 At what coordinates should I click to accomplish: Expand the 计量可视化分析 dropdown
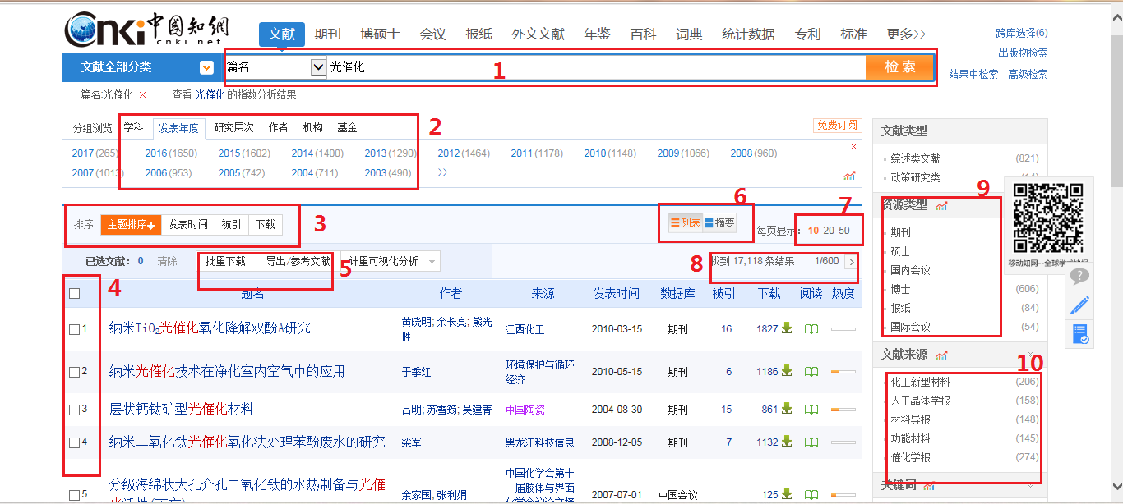pos(432,261)
